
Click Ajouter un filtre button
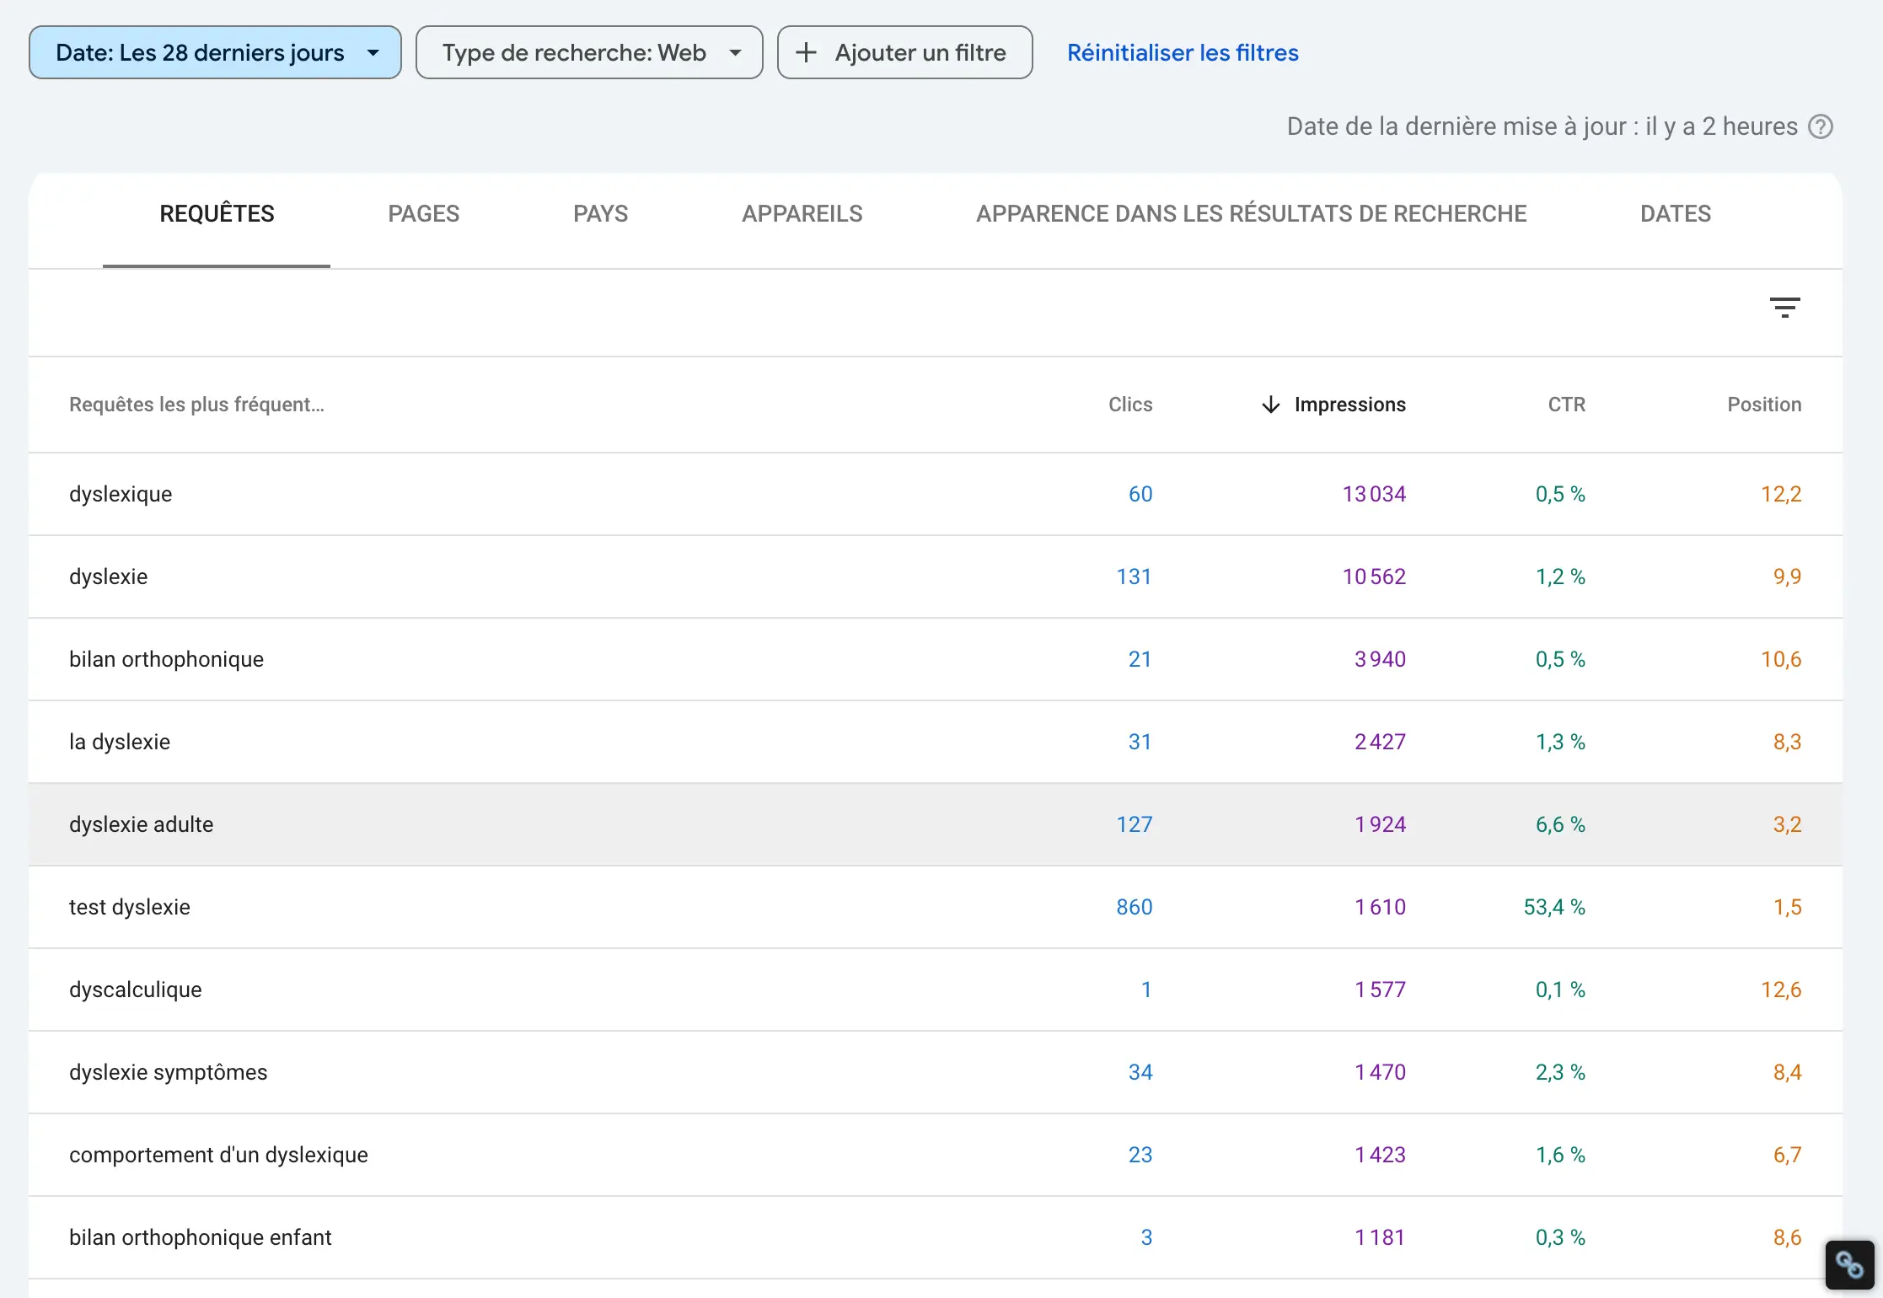tap(904, 52)
